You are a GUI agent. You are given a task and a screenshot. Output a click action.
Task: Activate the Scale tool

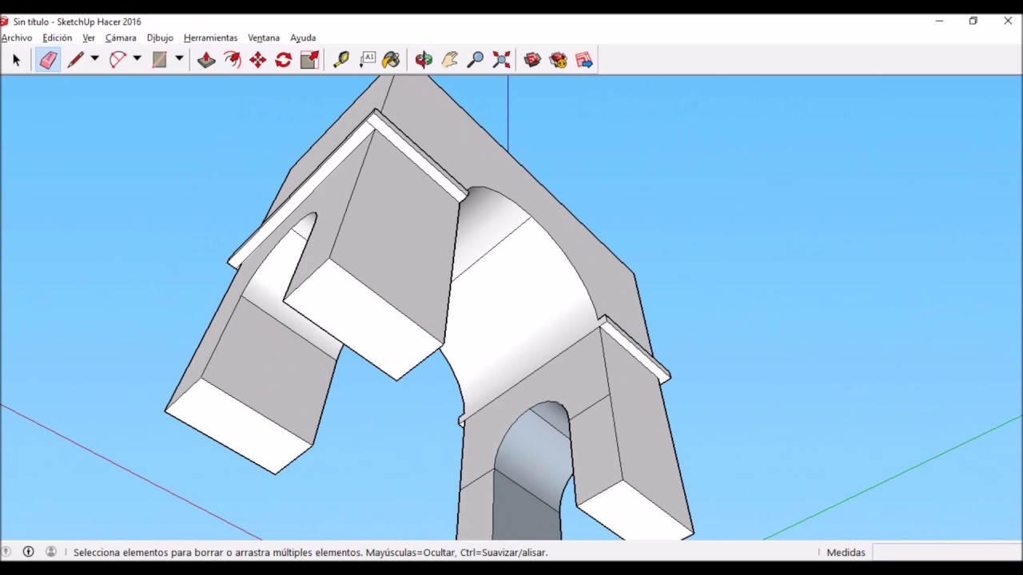309,60
